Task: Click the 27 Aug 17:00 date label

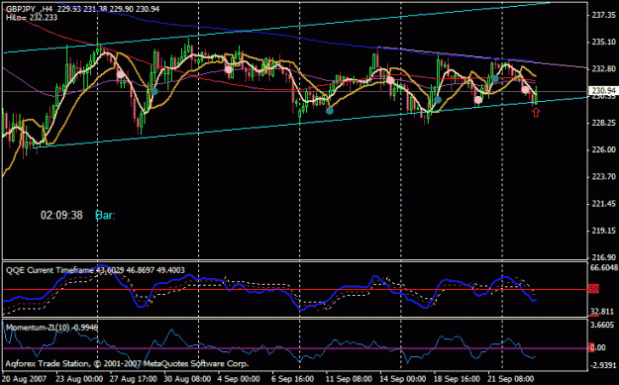Action: 134,379
